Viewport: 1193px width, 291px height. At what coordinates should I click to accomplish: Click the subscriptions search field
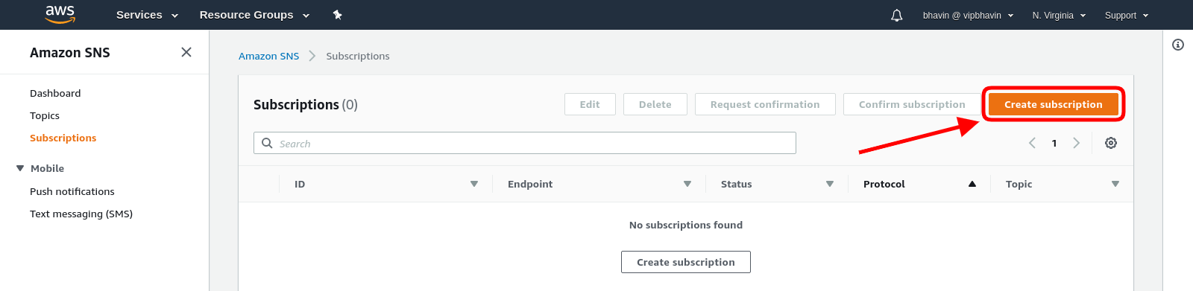coord(525,143)
